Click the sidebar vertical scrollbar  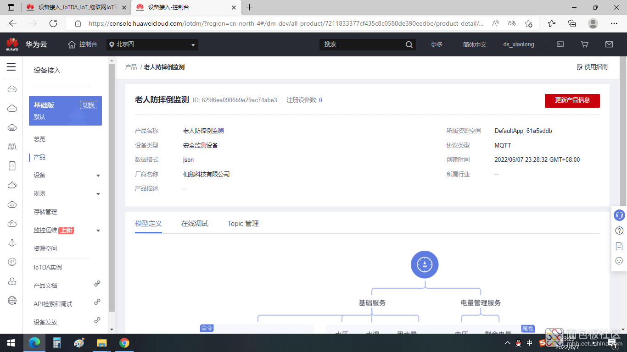[112, 188]
